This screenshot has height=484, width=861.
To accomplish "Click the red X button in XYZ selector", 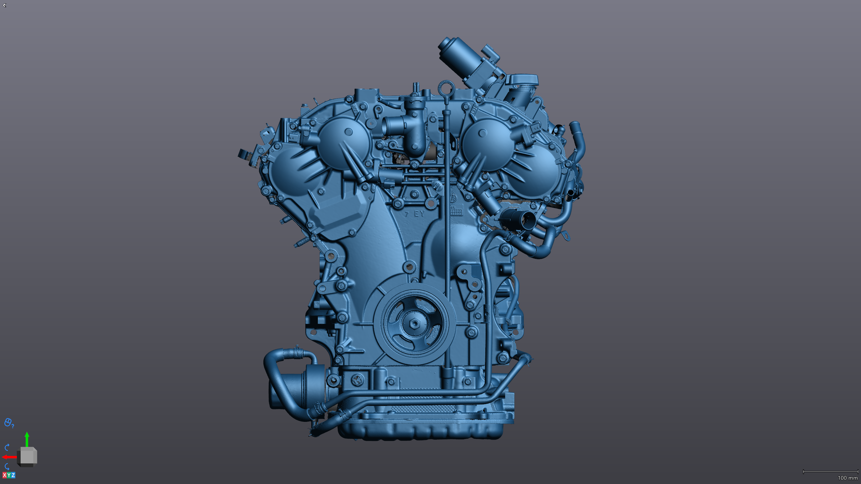I will (4, 475).
